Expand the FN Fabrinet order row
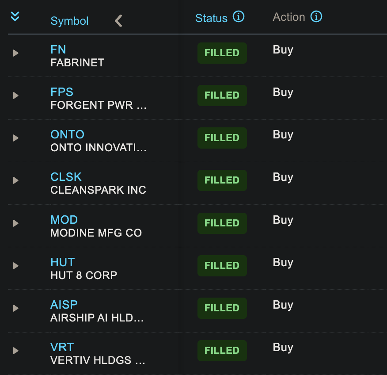The height and width of the screenshot is (375, 387). click(x=16, y=53)
